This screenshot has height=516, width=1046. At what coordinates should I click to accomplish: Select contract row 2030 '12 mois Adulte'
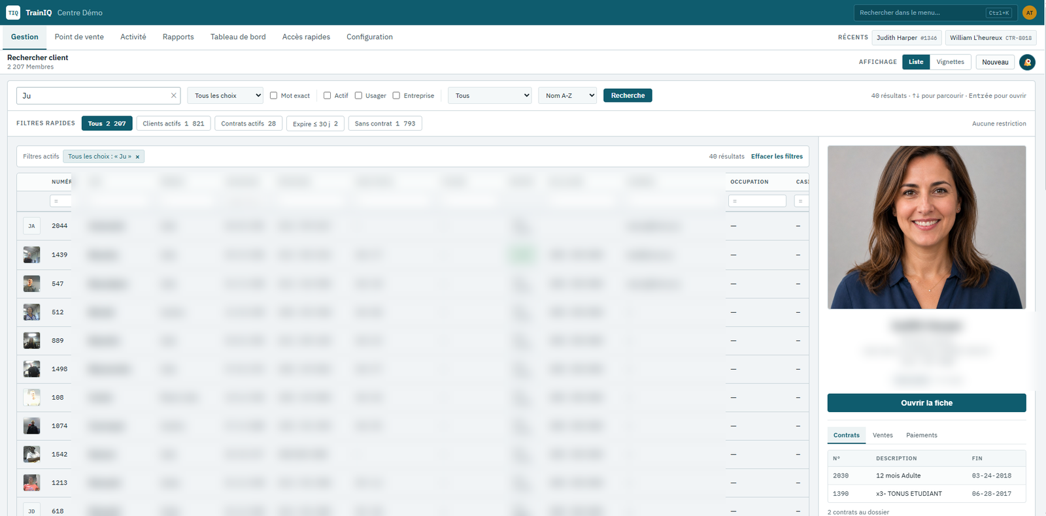click(x=926, y=476)
